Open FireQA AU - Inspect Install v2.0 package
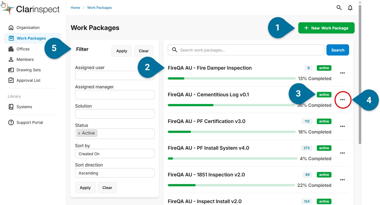 [x=204, y=201]
